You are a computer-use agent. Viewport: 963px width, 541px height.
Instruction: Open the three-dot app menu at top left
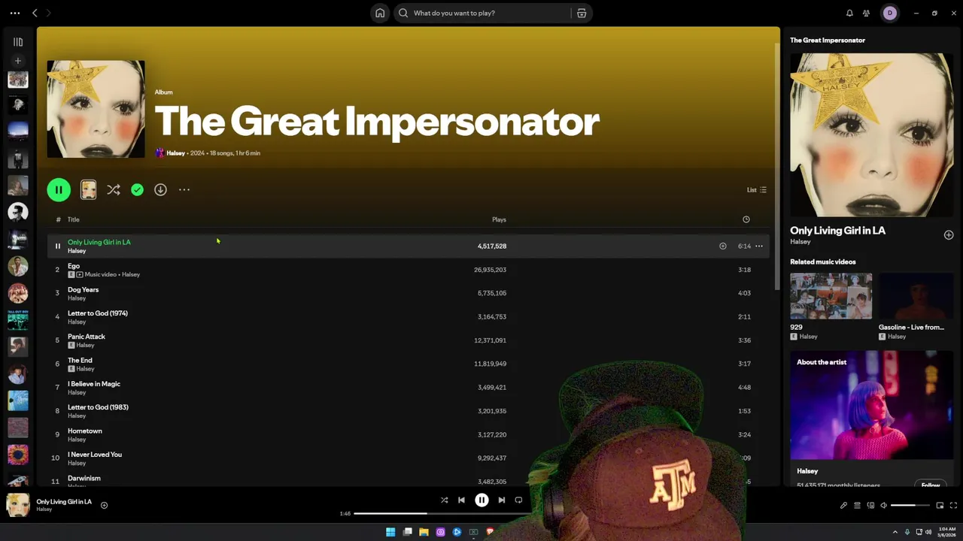[15, 13]
